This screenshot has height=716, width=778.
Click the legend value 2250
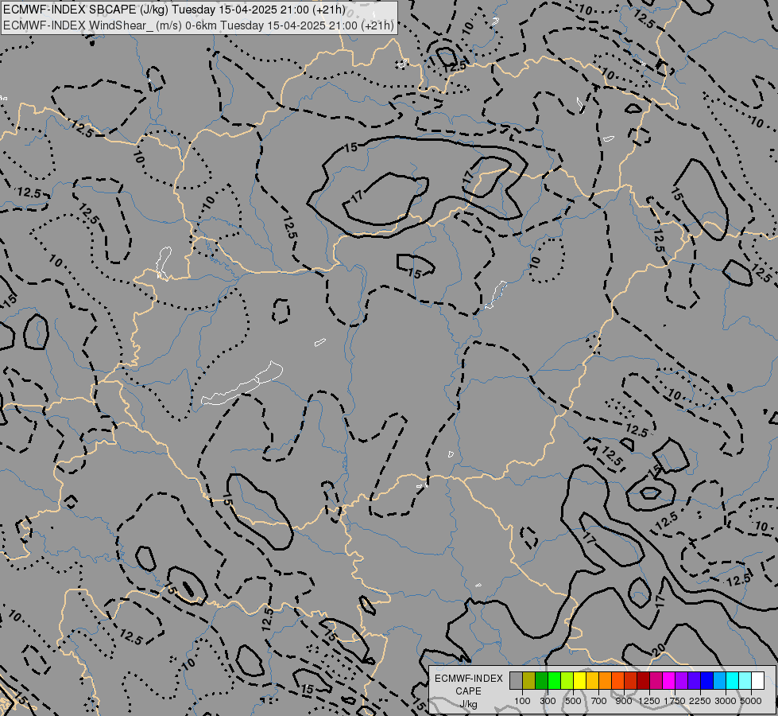(x=700, y=701)
